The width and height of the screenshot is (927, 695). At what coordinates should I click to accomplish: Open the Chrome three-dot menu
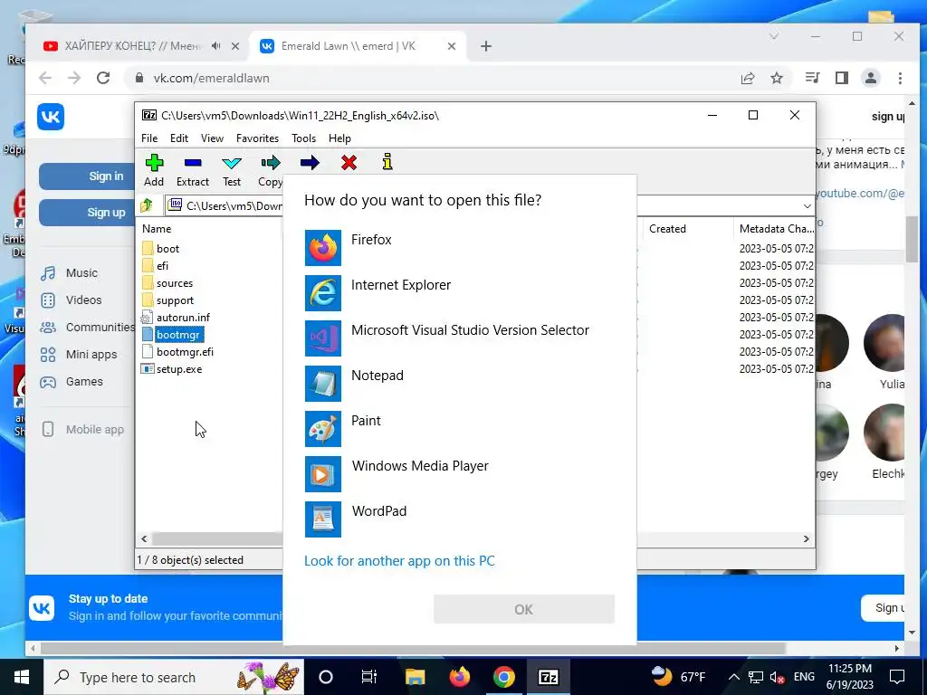(900, 78)
